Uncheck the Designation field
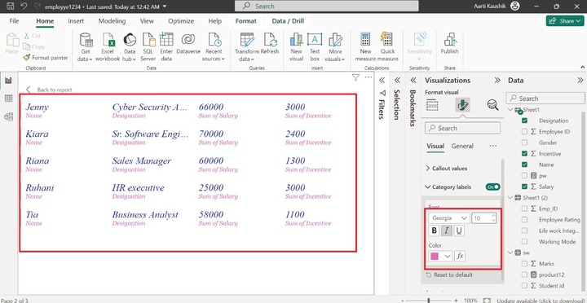This screenshot has height=303, width=587. point(524,121)
